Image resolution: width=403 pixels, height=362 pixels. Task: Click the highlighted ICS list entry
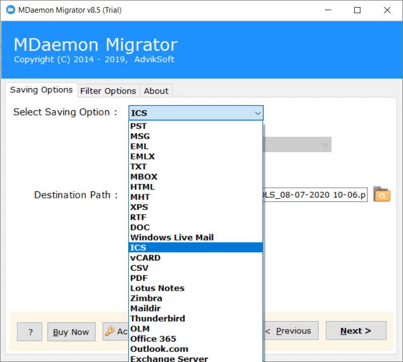tap(196, 248)
